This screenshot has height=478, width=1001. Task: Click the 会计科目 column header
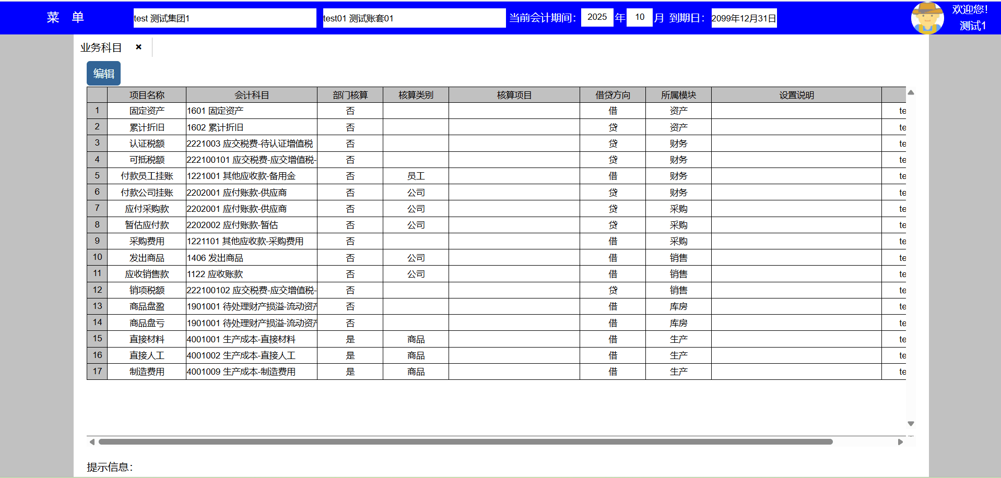pyautogui.click(x=251, y=95)
